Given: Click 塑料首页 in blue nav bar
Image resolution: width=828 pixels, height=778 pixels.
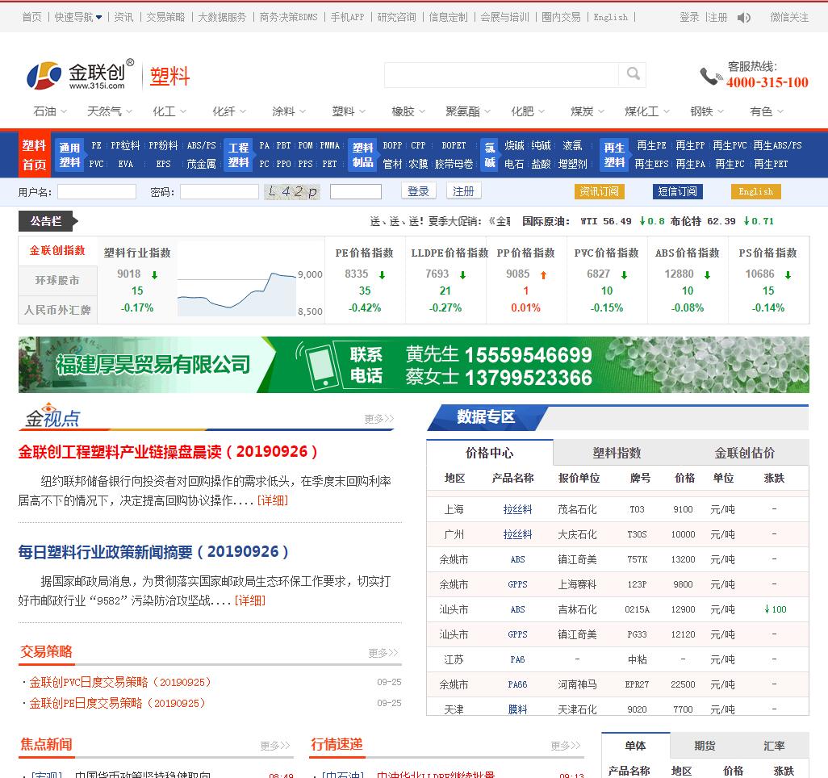Looking at the screenshot, I should click(x=35, y=155).
